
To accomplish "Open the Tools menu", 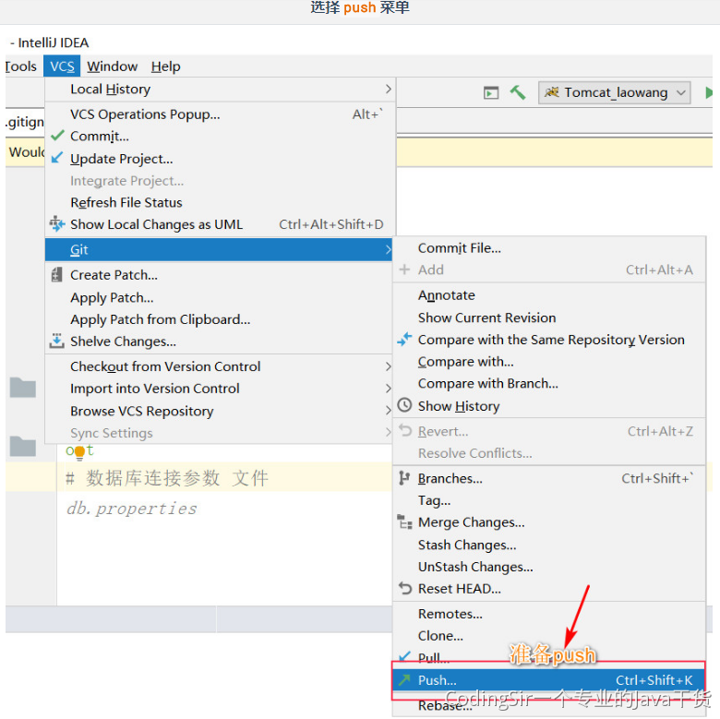I will 20,66.
